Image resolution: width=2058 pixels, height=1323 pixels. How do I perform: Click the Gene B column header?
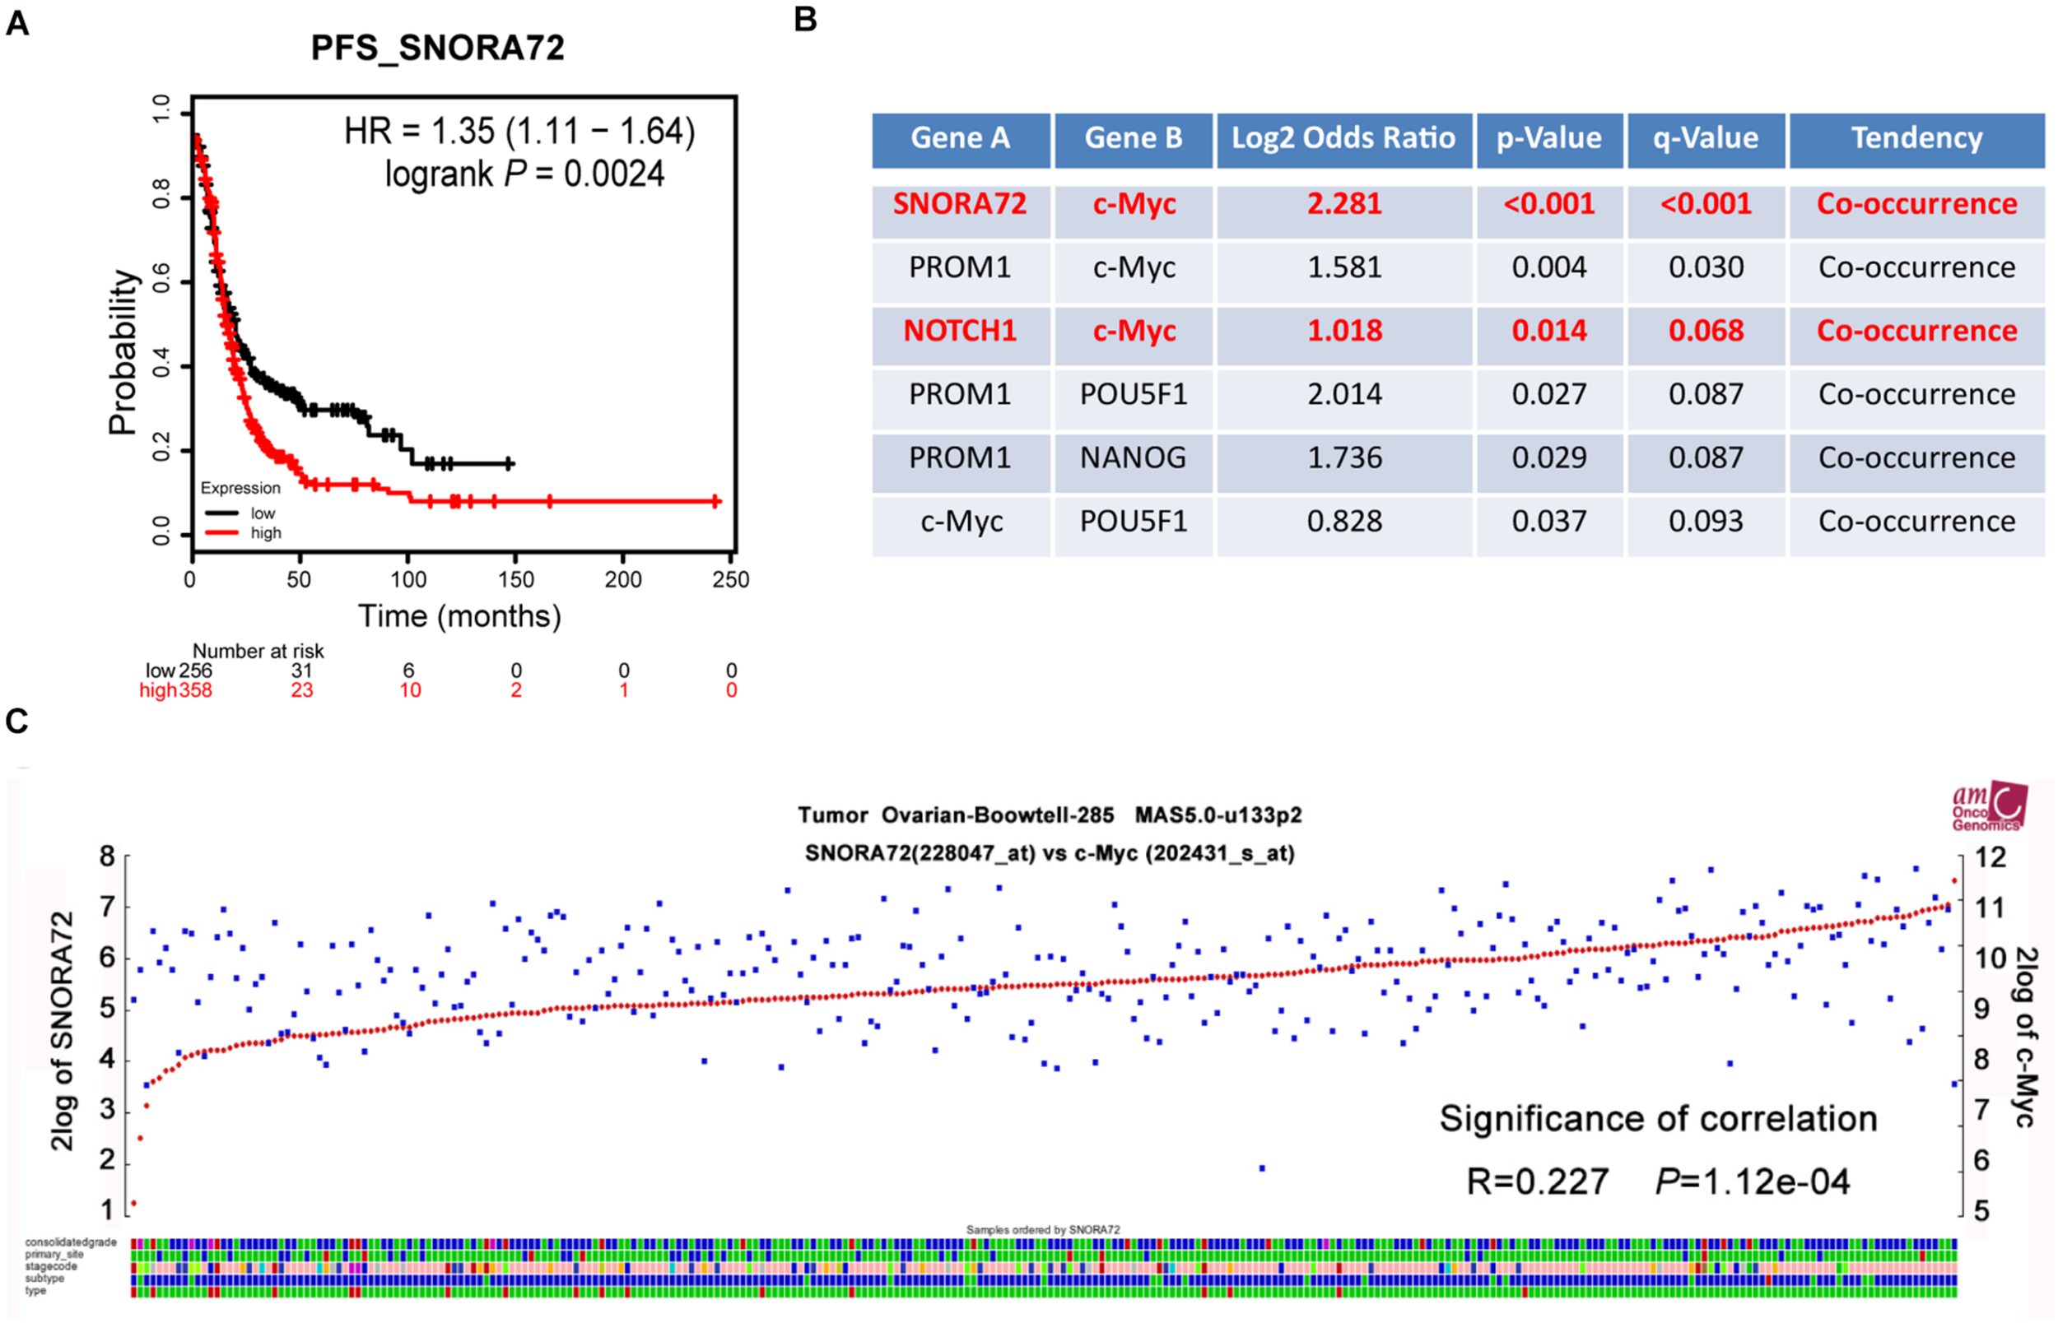[1133, 138]
